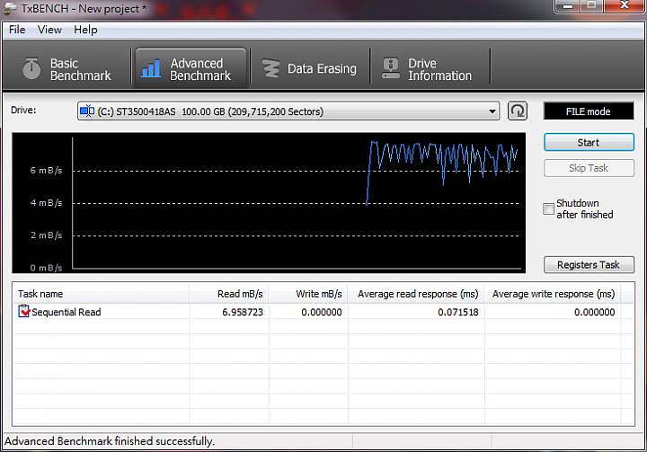Click Average write response (ms) header
The width and height of the screenshot is (647, 452).
pos(553,294)
